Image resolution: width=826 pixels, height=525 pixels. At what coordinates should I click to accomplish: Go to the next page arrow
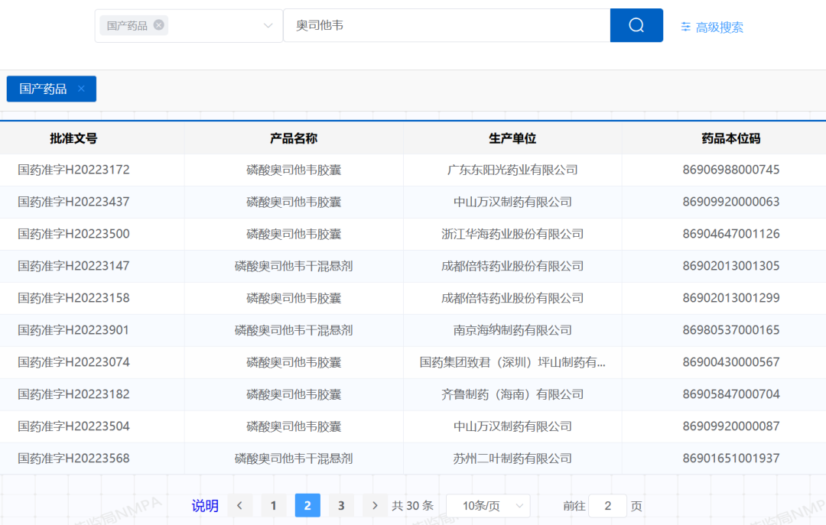[x=375, y=505]
